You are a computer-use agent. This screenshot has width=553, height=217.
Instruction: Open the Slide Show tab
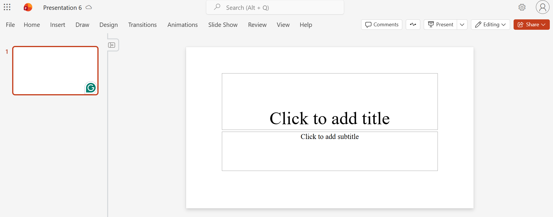pos(223,25)
